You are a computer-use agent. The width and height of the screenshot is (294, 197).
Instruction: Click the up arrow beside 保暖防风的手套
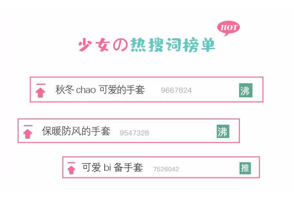[27, 133]
